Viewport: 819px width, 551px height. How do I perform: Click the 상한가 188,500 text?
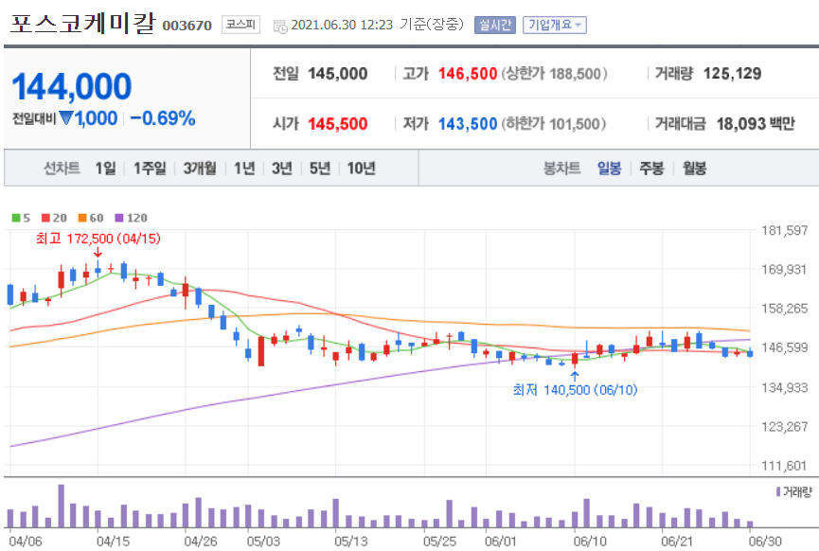[555, 74]
